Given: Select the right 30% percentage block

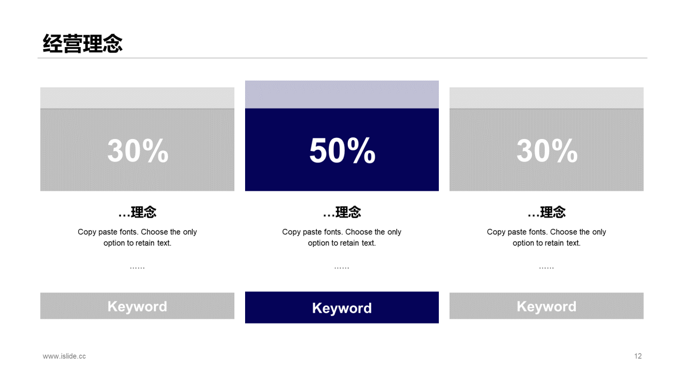Looking at the screenshot, I should pyautogui.click(x=546, y=150).
